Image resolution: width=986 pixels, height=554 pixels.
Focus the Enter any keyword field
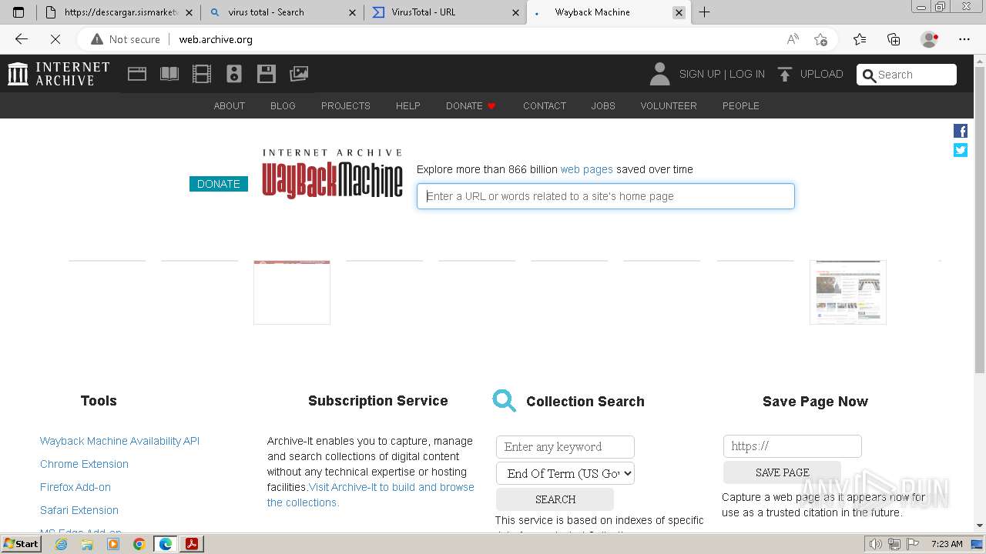point(565,447)
